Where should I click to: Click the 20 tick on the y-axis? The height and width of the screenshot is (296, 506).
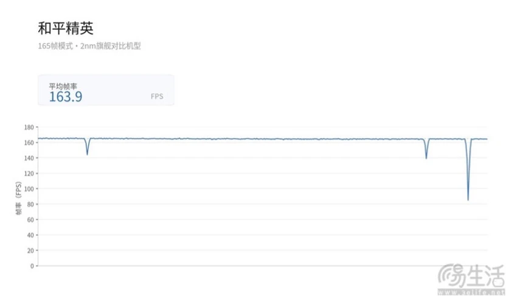point(30,250)
